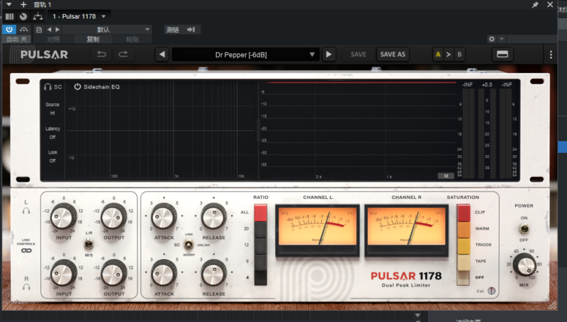Load the previous preset with left arrow

coord(162,54)
